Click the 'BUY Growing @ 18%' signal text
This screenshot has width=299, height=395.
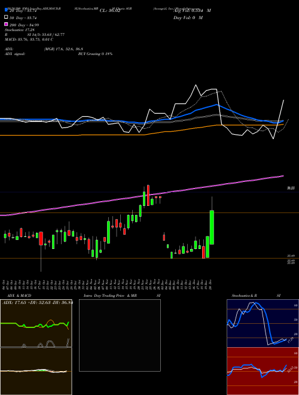coord(95,54)
